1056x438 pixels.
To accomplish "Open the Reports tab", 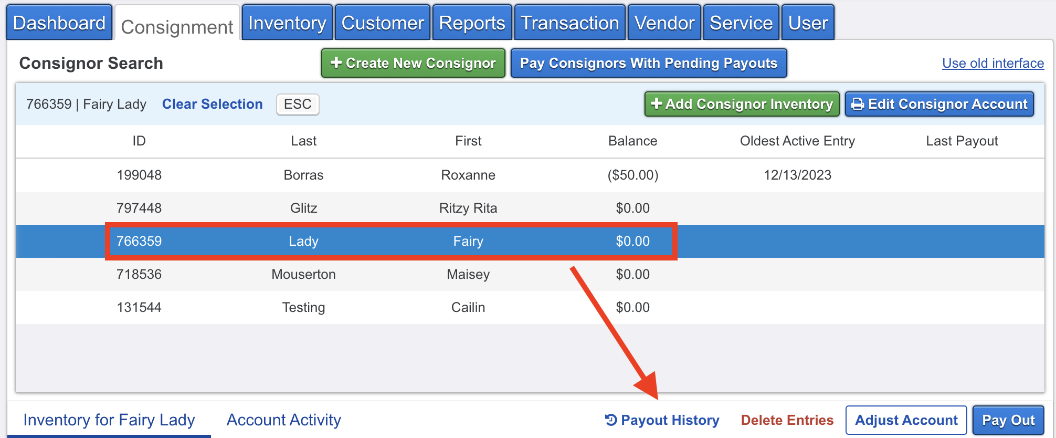I will [472, 23].
